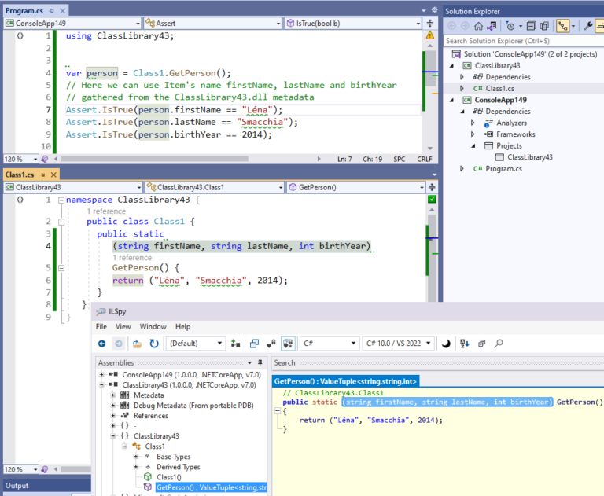Click ILSpy Back navigation arrow
This screenshot has width=604, height=496.
tap(101, 344)
